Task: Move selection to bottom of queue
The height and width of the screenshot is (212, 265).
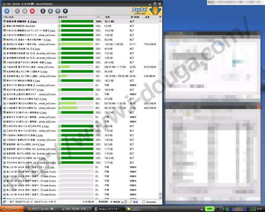Action: pos(65,10)
